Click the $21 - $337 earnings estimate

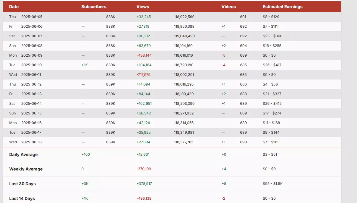point(272,94)
